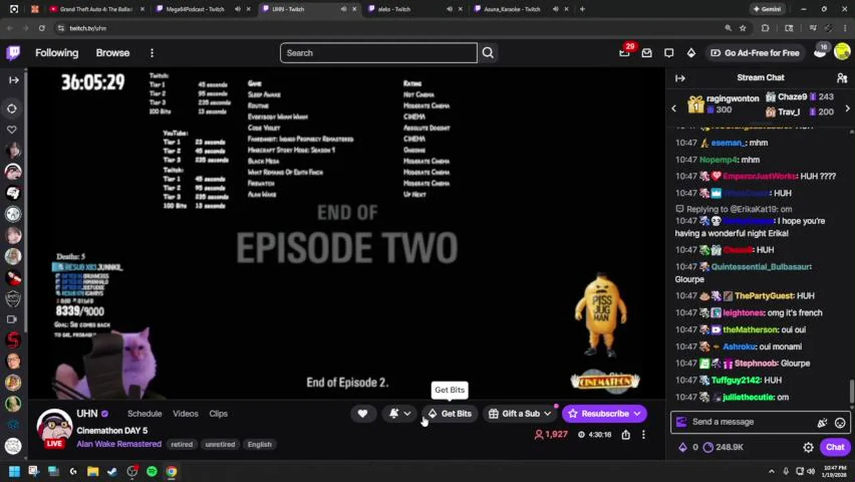This screenshot has width=855, height=482.
Task: Collapse the stream chat panel
Action: (x=680, y=78)
